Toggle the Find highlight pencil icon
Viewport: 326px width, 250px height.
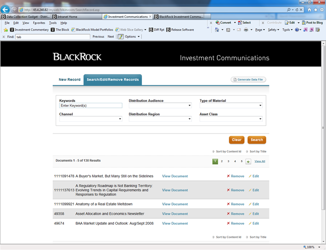point(121,37)
